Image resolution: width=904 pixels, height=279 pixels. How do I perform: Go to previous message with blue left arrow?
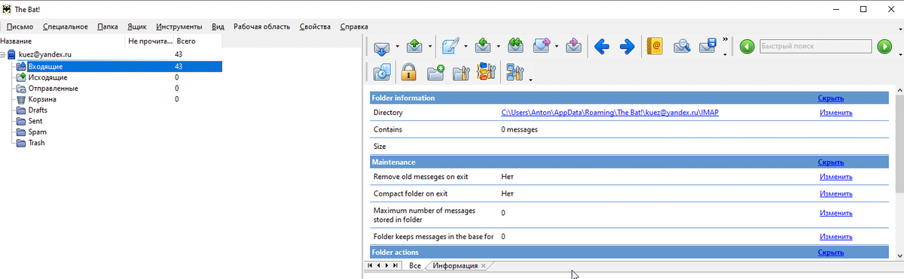pyautogui.click(x=601, y=47)
